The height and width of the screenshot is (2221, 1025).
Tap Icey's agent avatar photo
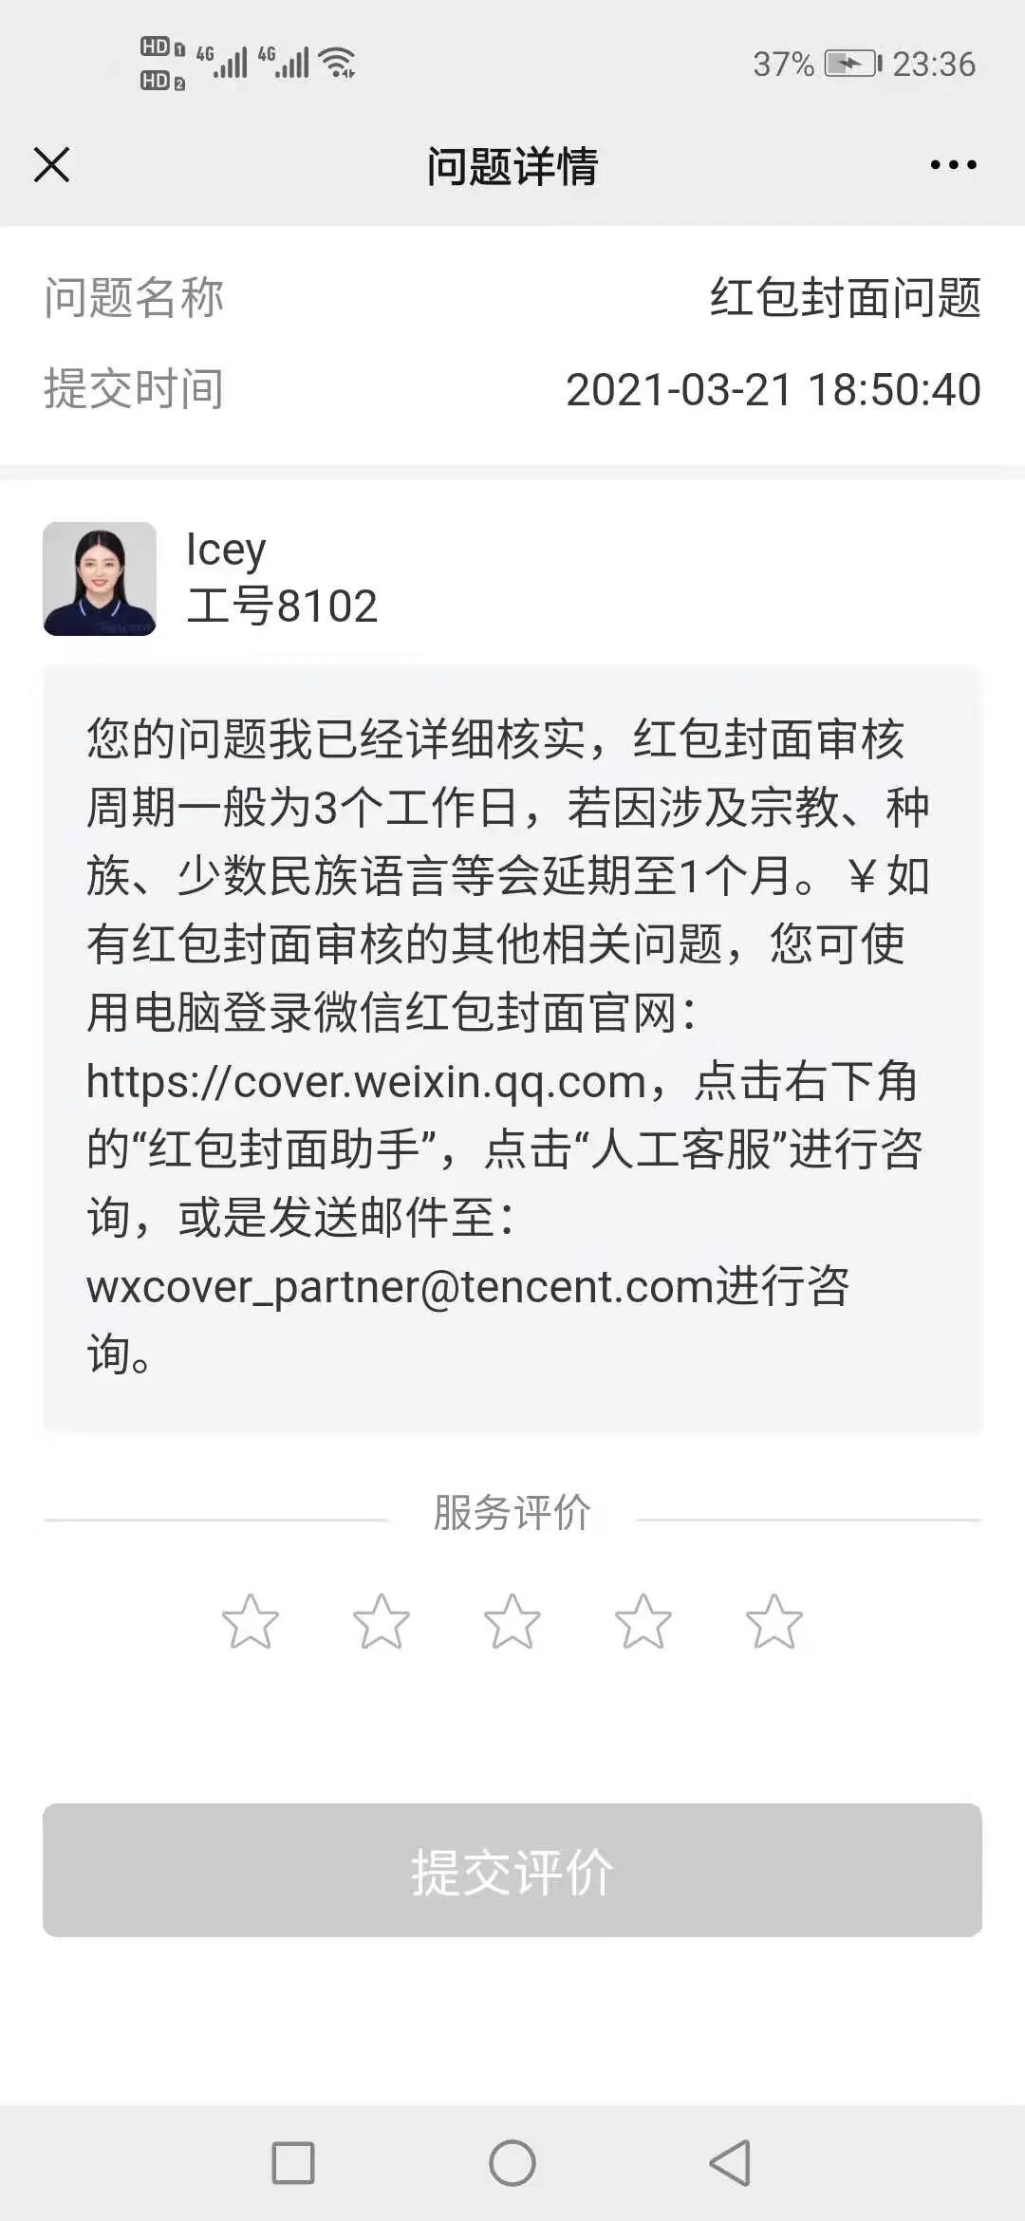coord(100,579)
